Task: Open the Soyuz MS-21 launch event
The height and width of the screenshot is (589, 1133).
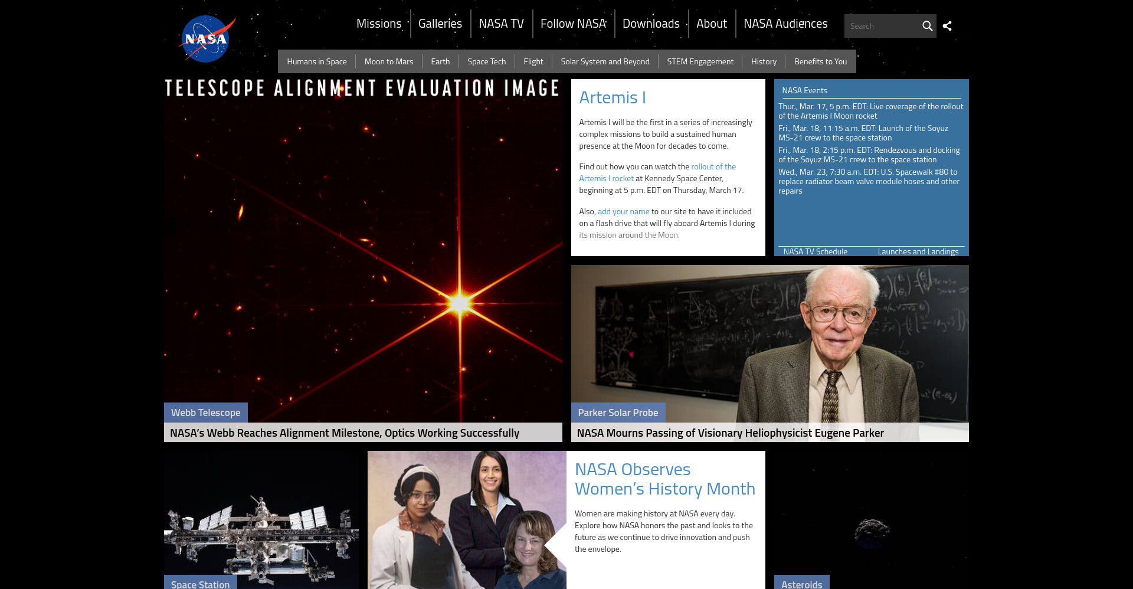Action: (863, 133)
